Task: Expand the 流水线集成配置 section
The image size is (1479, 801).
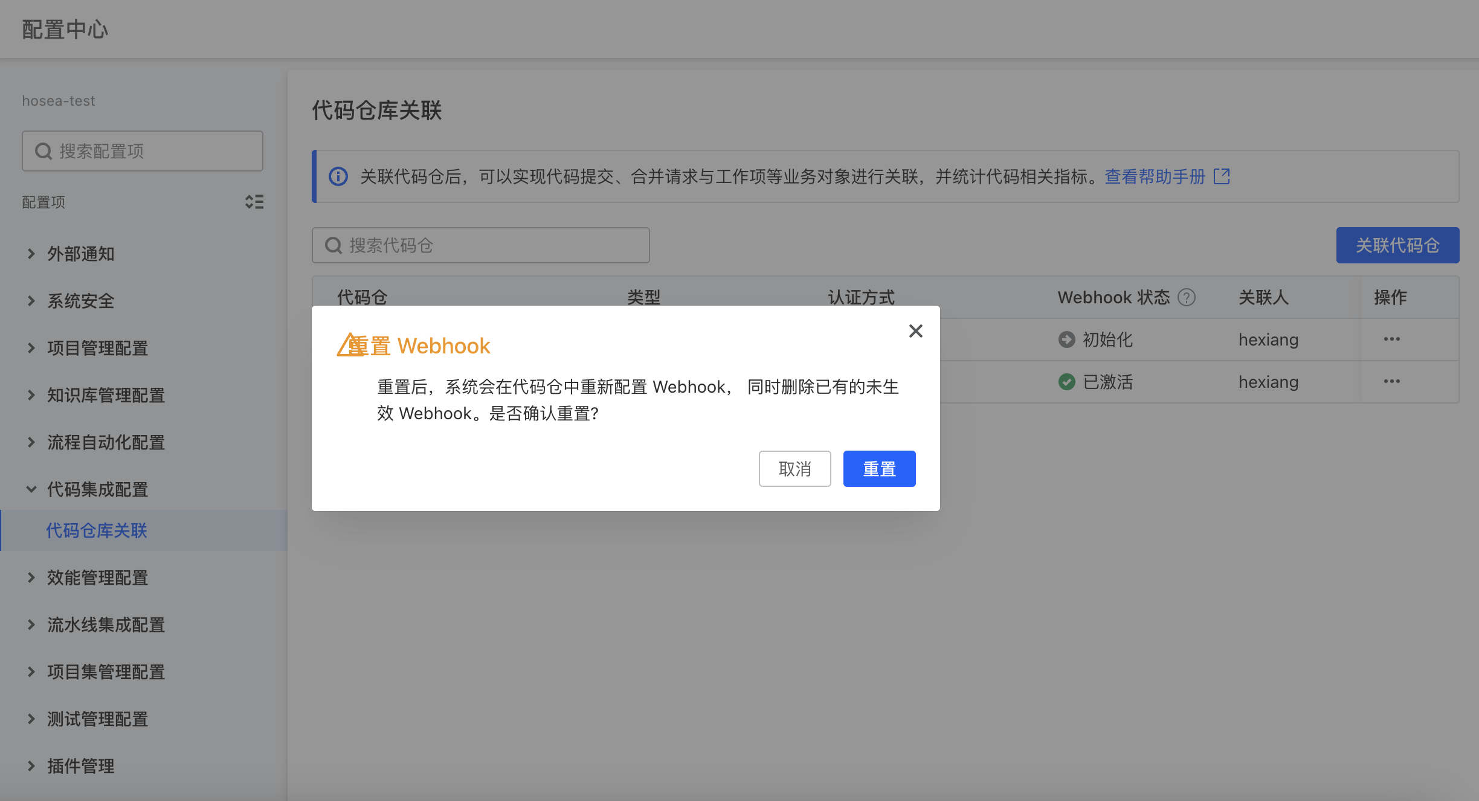Action: pos(31,625)
